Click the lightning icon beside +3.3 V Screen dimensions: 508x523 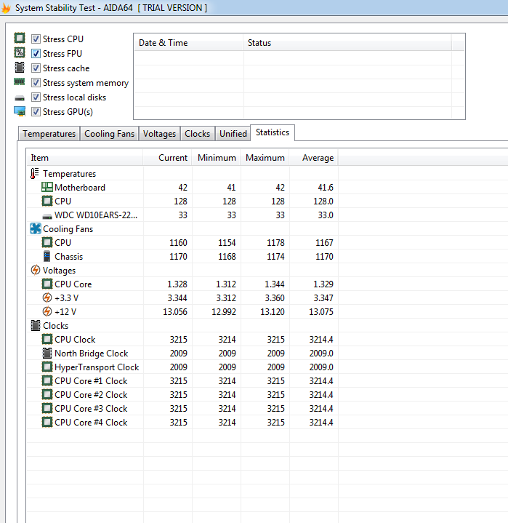point(47,298)
